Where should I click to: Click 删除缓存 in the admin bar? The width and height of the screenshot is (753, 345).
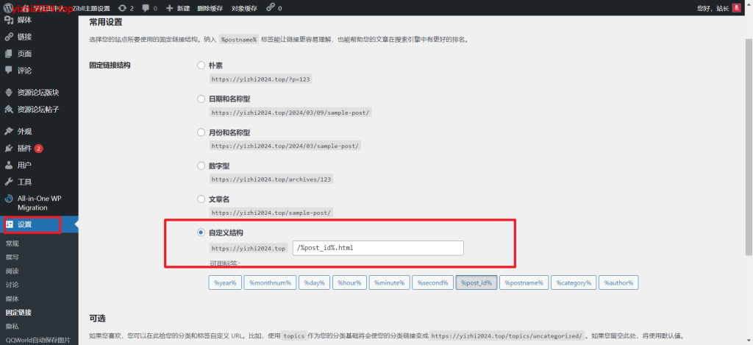(x=210, y=8)
